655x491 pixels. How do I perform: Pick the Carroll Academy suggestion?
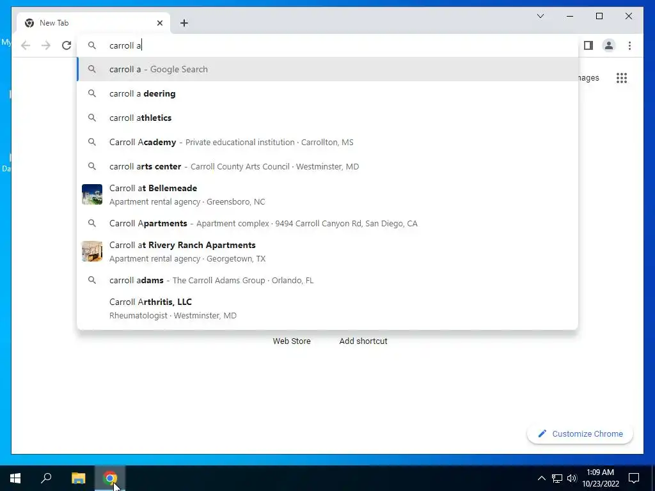pos(328,142)
